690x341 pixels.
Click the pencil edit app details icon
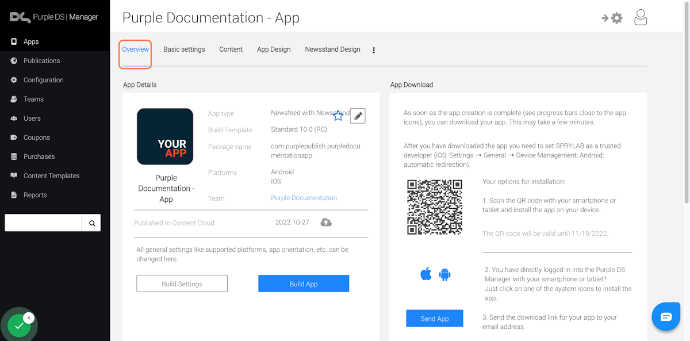358,116
